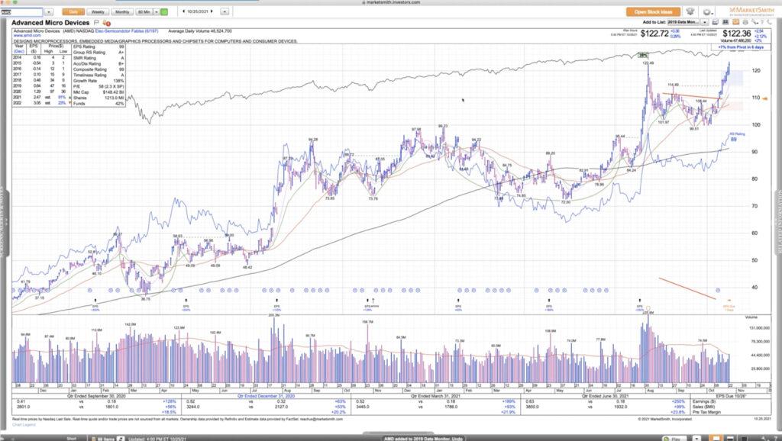Click Qtr Ended December 31, 2020 header

[x=266, y=396]
